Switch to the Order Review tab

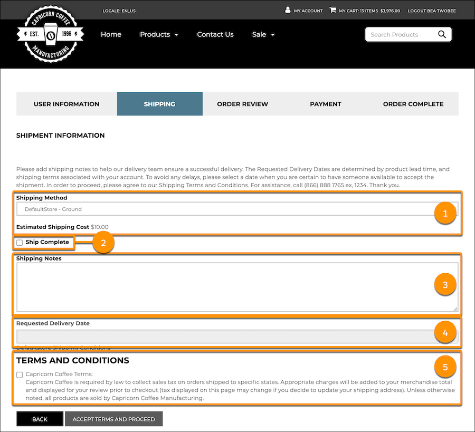click(242, 104)
